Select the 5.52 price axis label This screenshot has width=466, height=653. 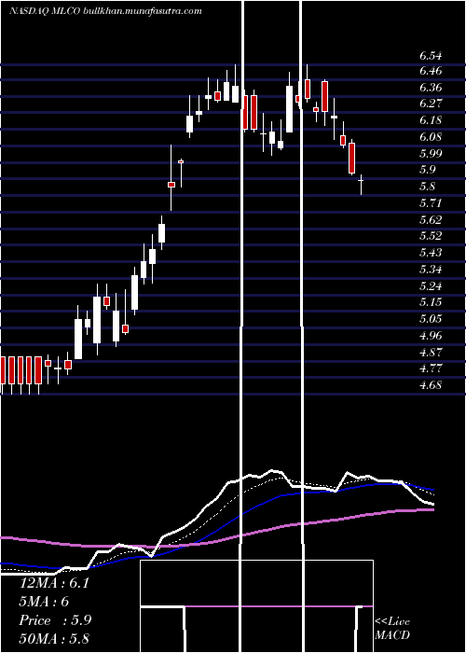point(431,236)
